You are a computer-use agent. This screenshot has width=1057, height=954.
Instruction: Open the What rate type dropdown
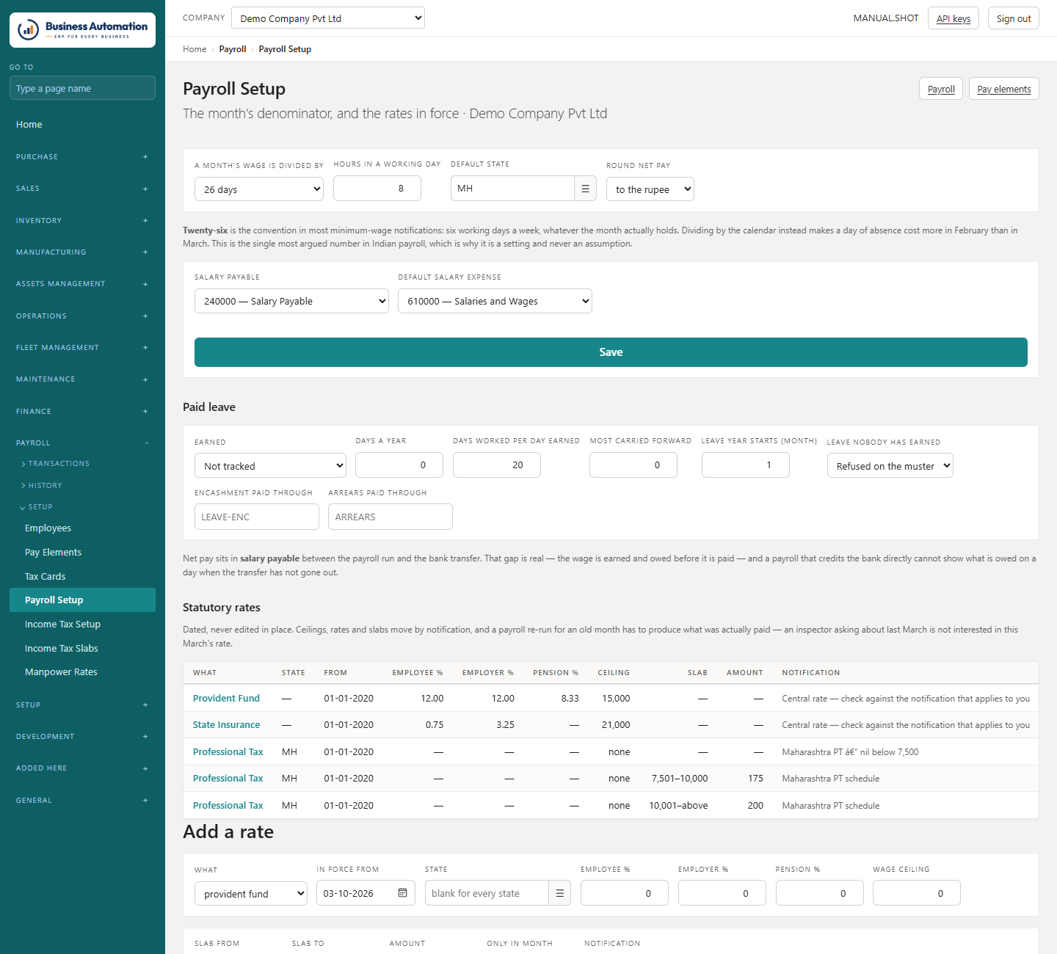[x=251, y=893]
